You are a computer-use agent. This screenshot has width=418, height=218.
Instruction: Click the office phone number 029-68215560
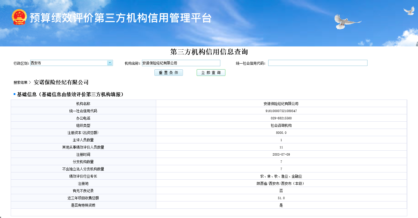click(281, 118)
